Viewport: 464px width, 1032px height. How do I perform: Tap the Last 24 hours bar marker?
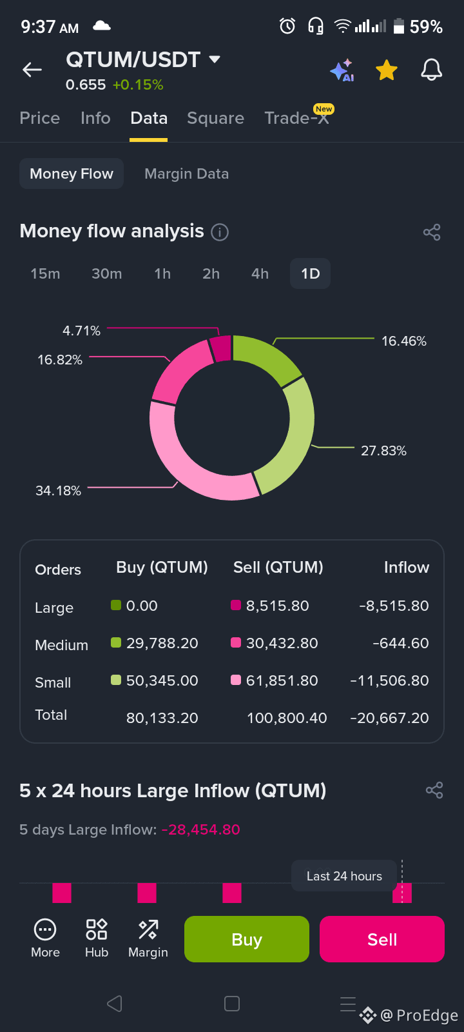pyautogui.click(x=402, y=893)
